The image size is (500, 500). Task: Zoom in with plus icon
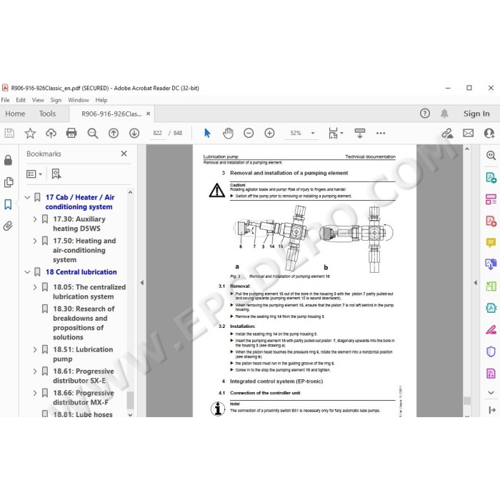pyautogui.click(x=269, y=133)
